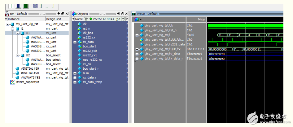Click the Design unit column header
Image resolution: width=293 pixels, height=127 pixels.
click(x=55, y=19)
